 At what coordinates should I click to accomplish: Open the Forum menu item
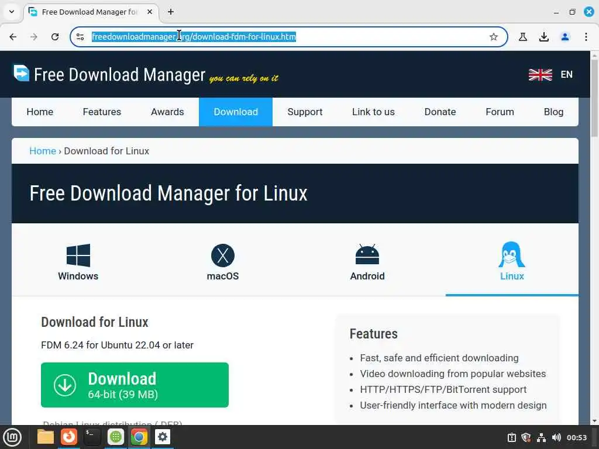coord(500,112)
